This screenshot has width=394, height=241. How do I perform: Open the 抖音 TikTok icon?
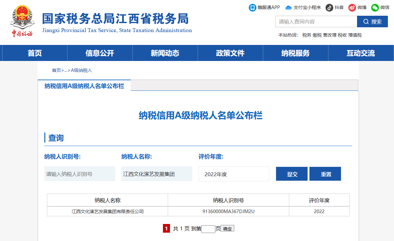[x=329, y=7]
